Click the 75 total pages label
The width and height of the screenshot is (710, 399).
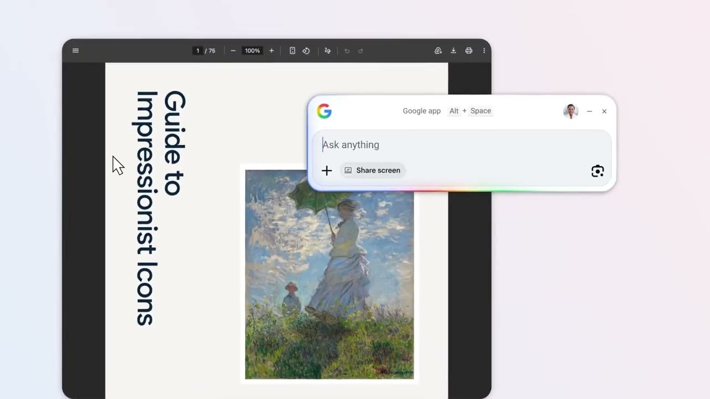coord(212,50)
